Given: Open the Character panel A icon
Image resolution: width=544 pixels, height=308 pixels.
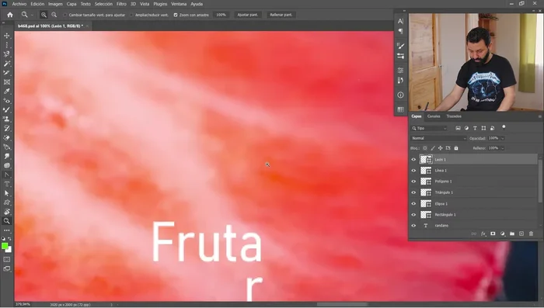Looking at the screenshot, I should coord(400,21).
